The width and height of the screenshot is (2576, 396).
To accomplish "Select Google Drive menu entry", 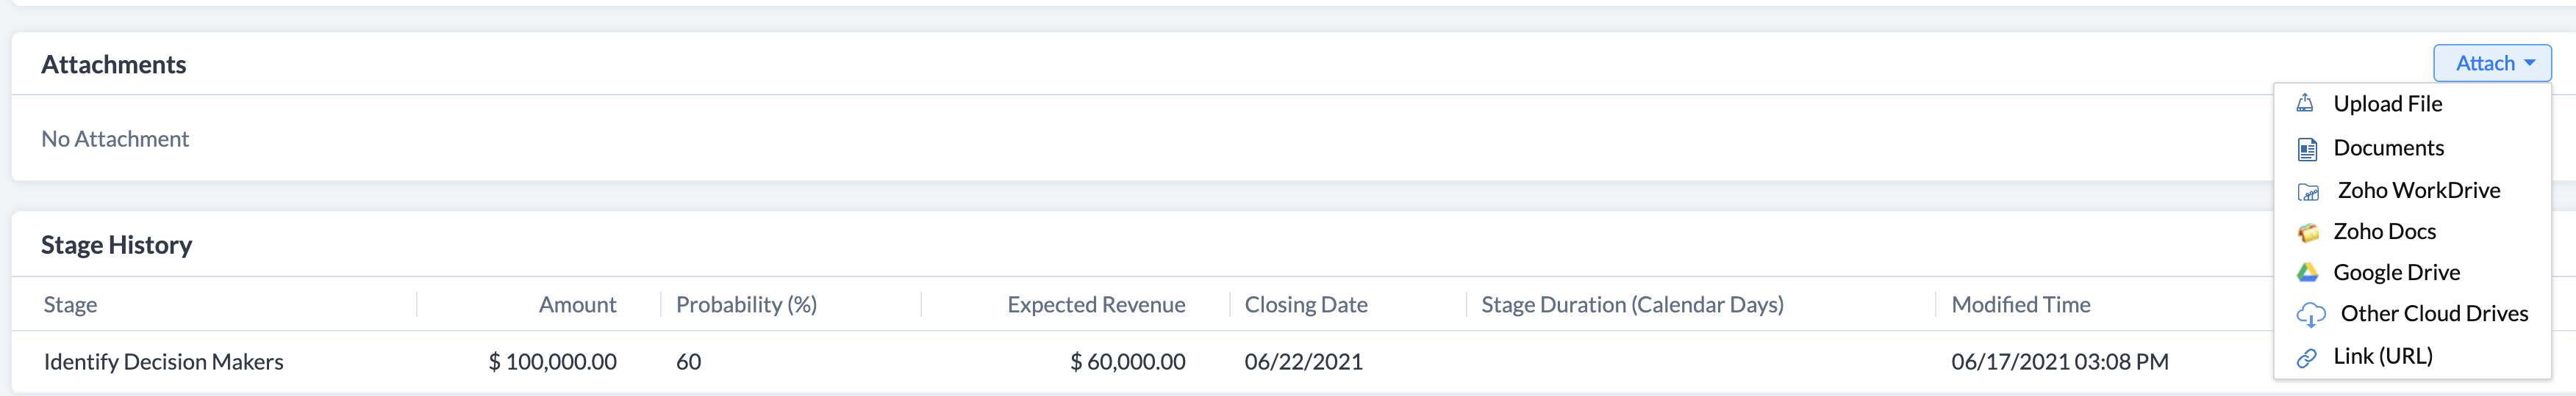I will (x=2412, y=272).
